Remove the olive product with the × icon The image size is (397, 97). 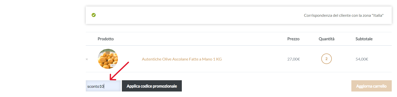pyautogui.click(x=87, y=59)
